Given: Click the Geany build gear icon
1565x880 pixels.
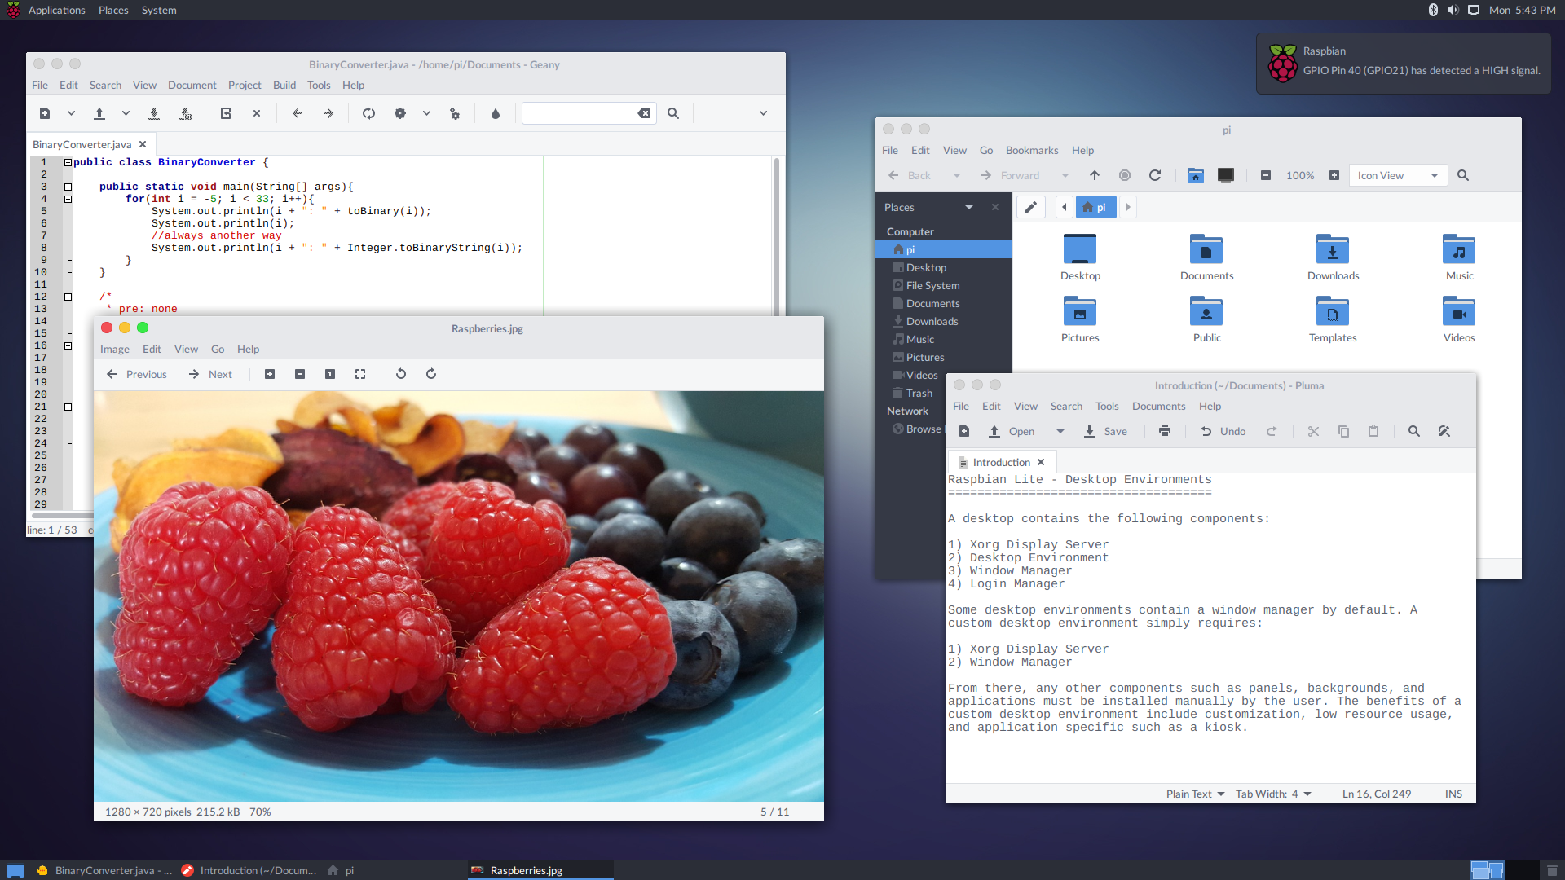Looking at the screenshot, I should pos(399,114).
